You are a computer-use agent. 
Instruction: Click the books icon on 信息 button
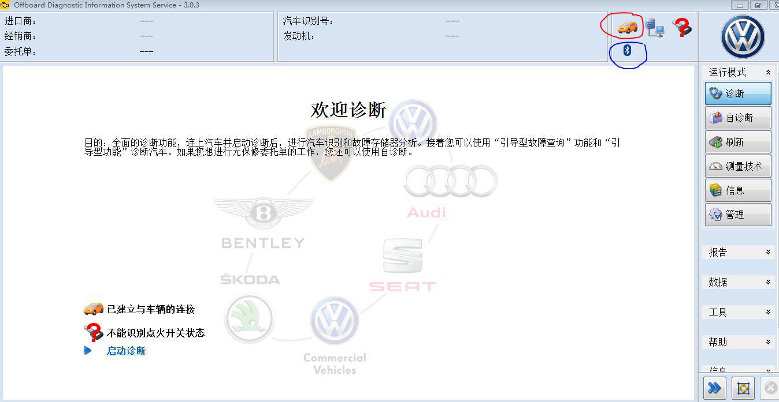pos(715,190)
